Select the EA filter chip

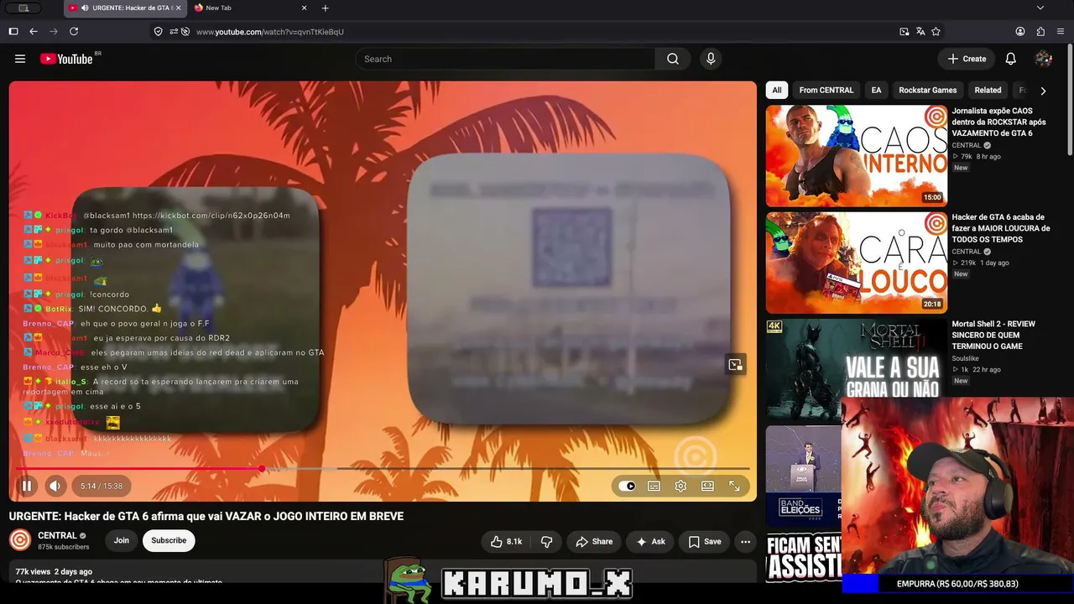click(876, 91)
